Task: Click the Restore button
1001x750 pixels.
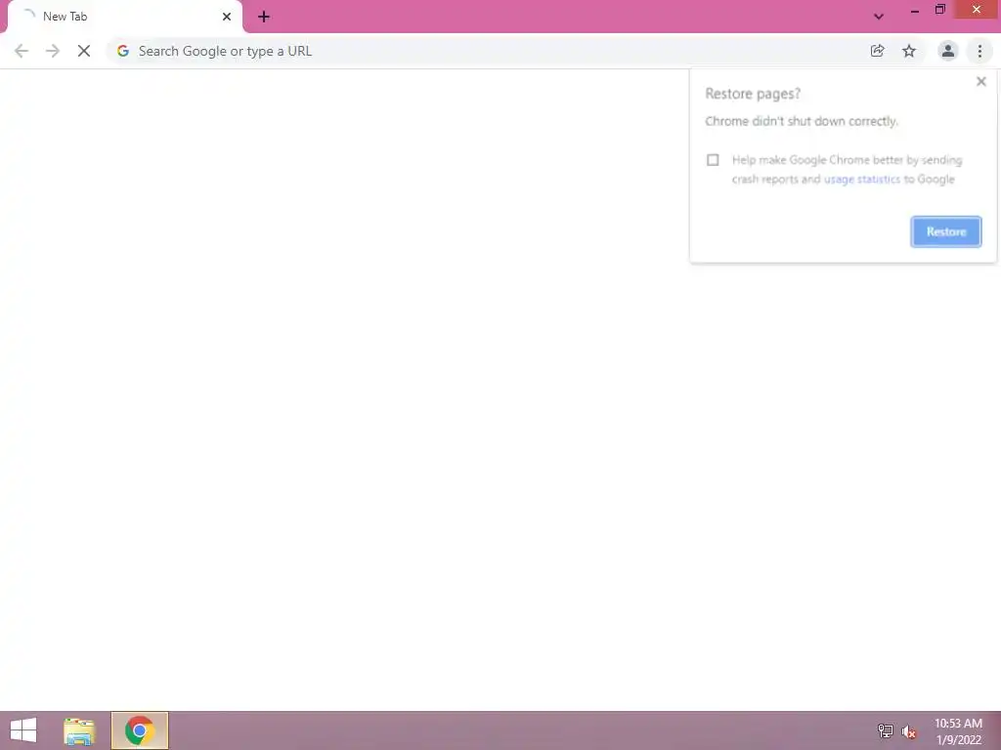Action: coord(945,231)
